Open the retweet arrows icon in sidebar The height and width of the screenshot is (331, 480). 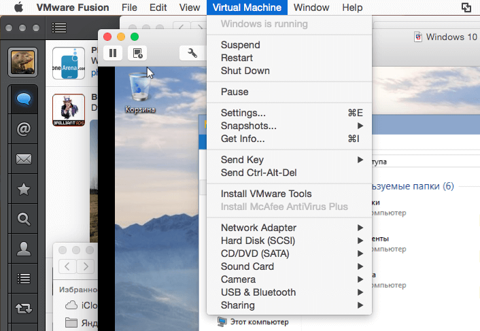pyautogui.click(x=24, y=309)
